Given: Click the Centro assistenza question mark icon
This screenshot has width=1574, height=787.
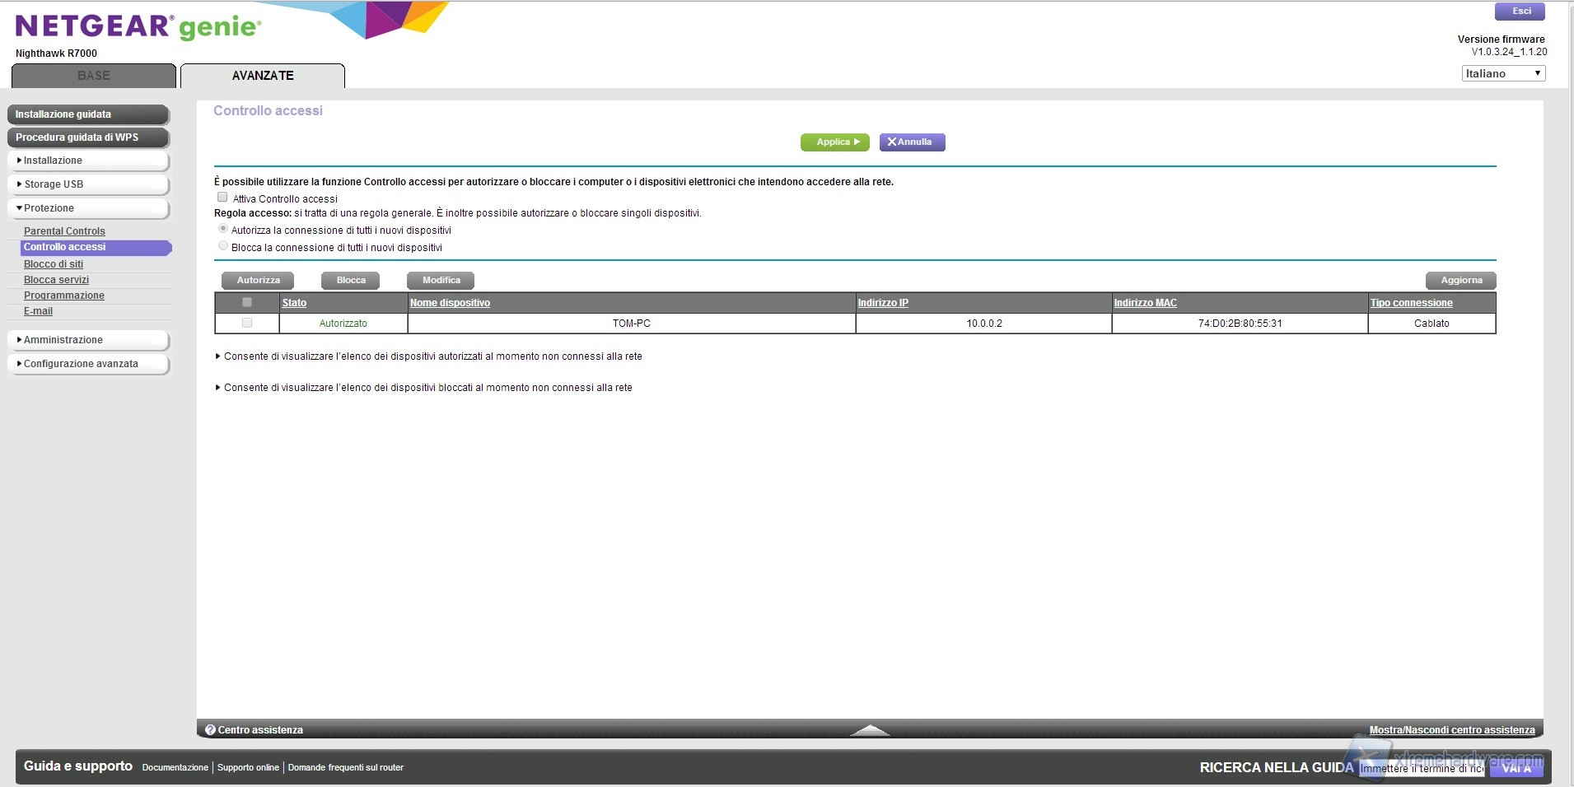Looking at the screenshot, I should point(210,730).
